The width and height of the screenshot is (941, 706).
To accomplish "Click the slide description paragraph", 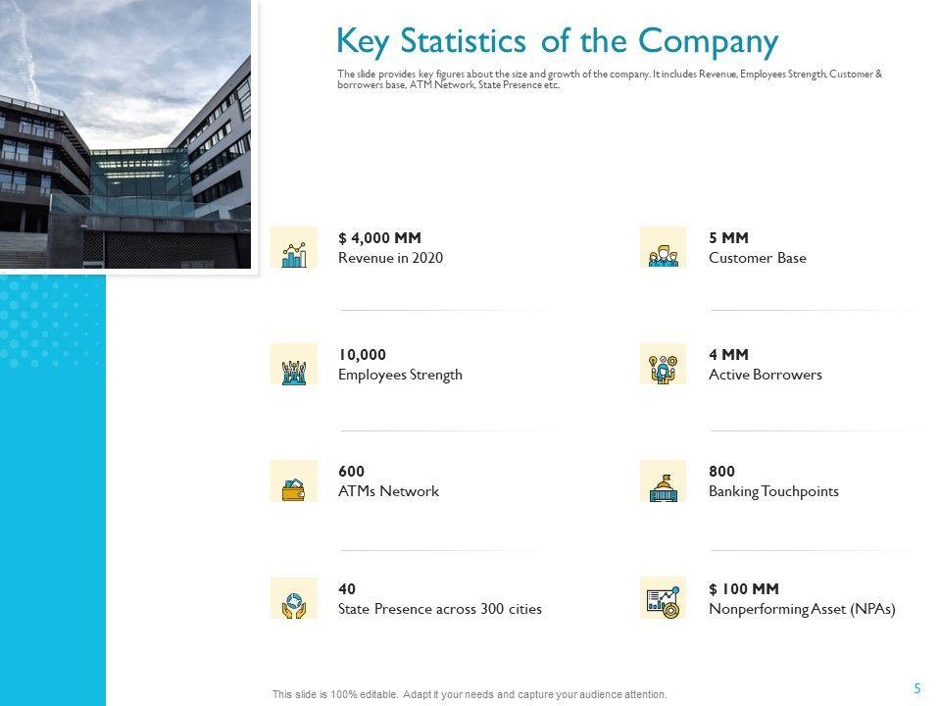I will click(609, 79).
